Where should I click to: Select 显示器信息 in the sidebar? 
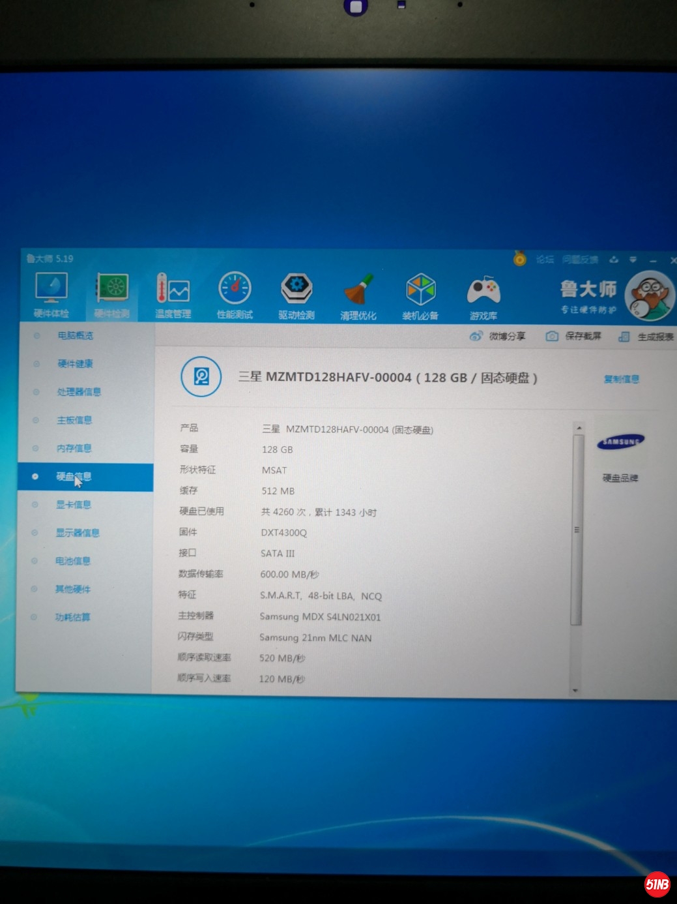pos(78,533)
